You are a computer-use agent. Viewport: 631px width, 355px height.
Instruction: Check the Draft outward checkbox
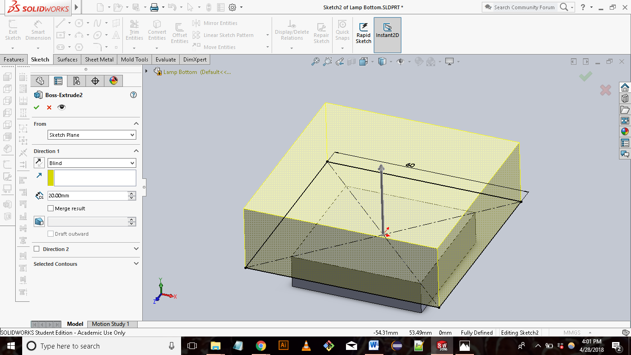coord(51,234)
